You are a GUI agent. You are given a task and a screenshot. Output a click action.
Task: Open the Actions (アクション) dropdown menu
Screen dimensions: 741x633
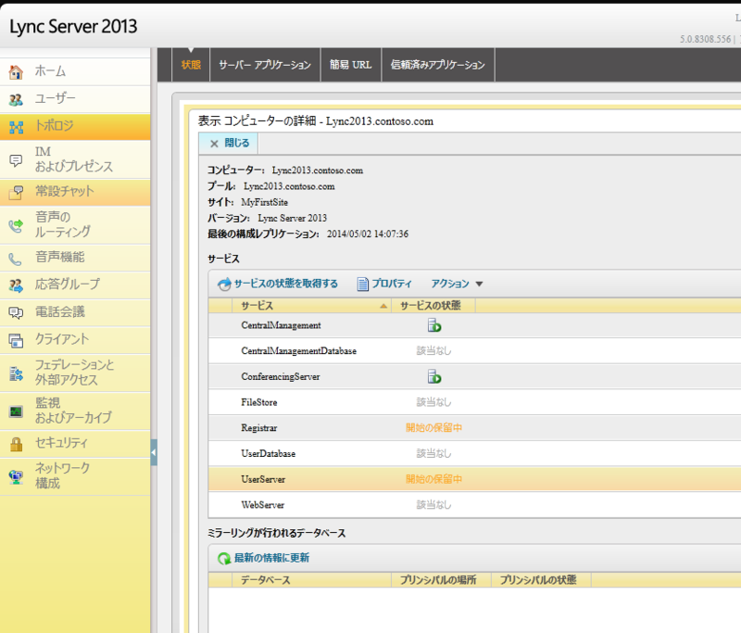coord(457,284)
